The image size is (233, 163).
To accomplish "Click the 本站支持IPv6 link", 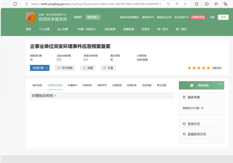I will point(181,17).
